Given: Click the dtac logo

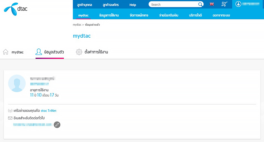Looking at the screenshot, I should [x=16, y=9].
